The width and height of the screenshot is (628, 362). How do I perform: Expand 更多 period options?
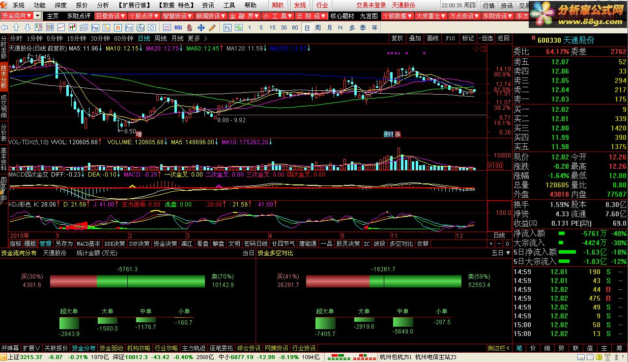198,38
